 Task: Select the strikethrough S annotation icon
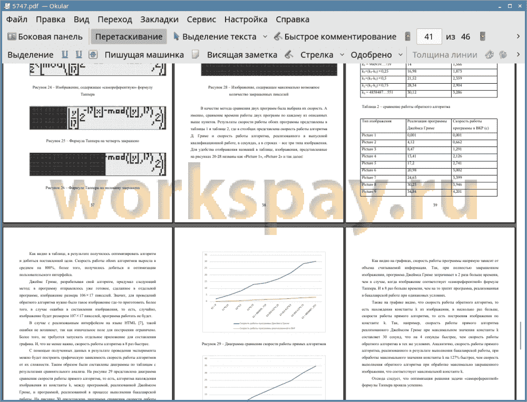(93, 54)
